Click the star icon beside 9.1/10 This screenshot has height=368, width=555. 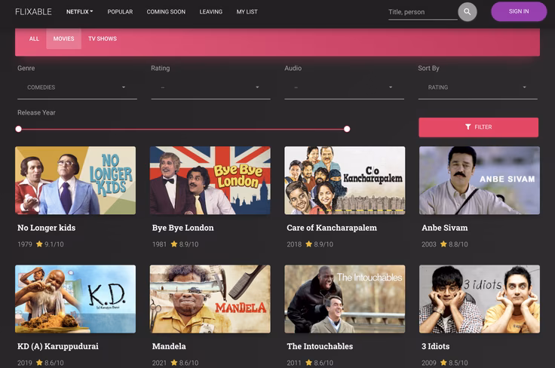[39, 244]
